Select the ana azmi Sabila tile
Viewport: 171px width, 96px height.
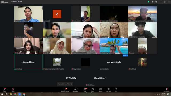[114, 62]
